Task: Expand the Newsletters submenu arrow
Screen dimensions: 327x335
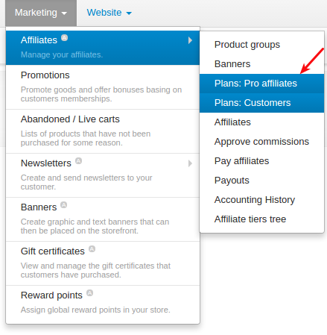Action: [190, 163]
